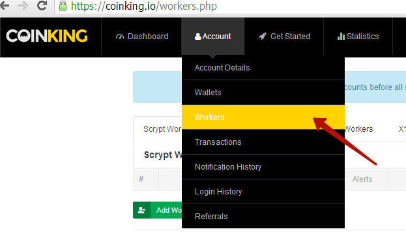
Task: Click the green SSL padlock icon
Action: 63,5
